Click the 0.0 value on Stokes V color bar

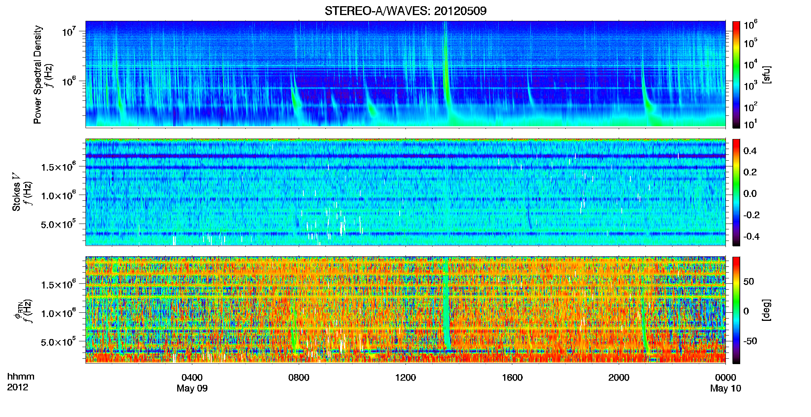click(x=750, y=193)
